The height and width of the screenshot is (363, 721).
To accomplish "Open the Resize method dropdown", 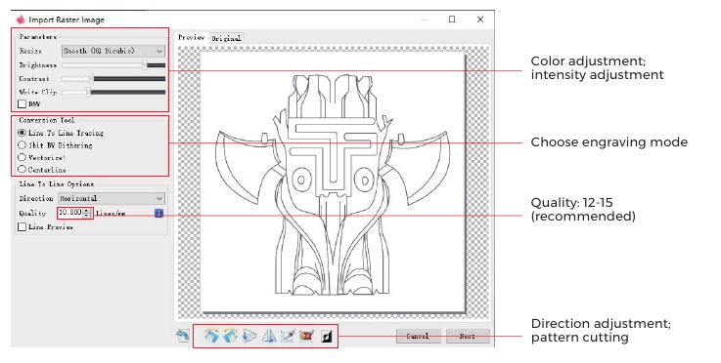I will [113, 51].
